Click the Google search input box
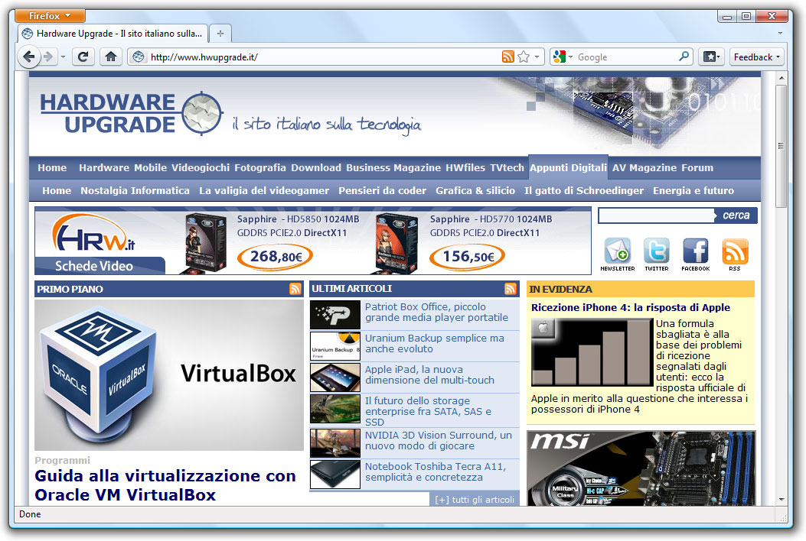 pos(626,57)
